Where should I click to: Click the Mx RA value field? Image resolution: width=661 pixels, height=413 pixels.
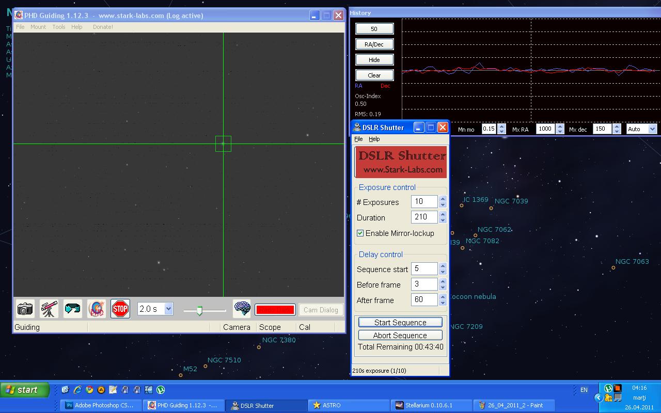pyautogui.click(x=545, y=129)
